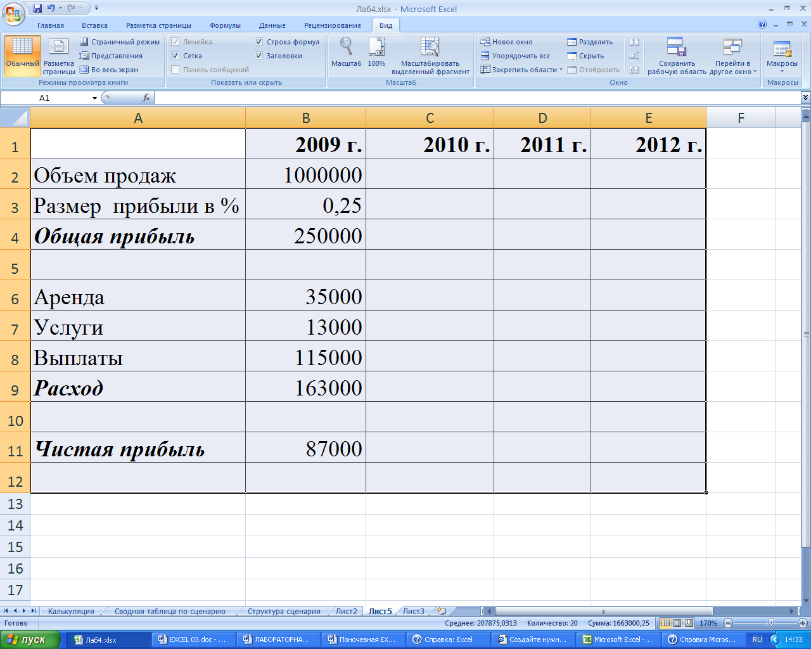This screenshot has height=649, width=811.
Task: Customize the Quick Access Toolbar dropdown
Action: coord(96,9)
